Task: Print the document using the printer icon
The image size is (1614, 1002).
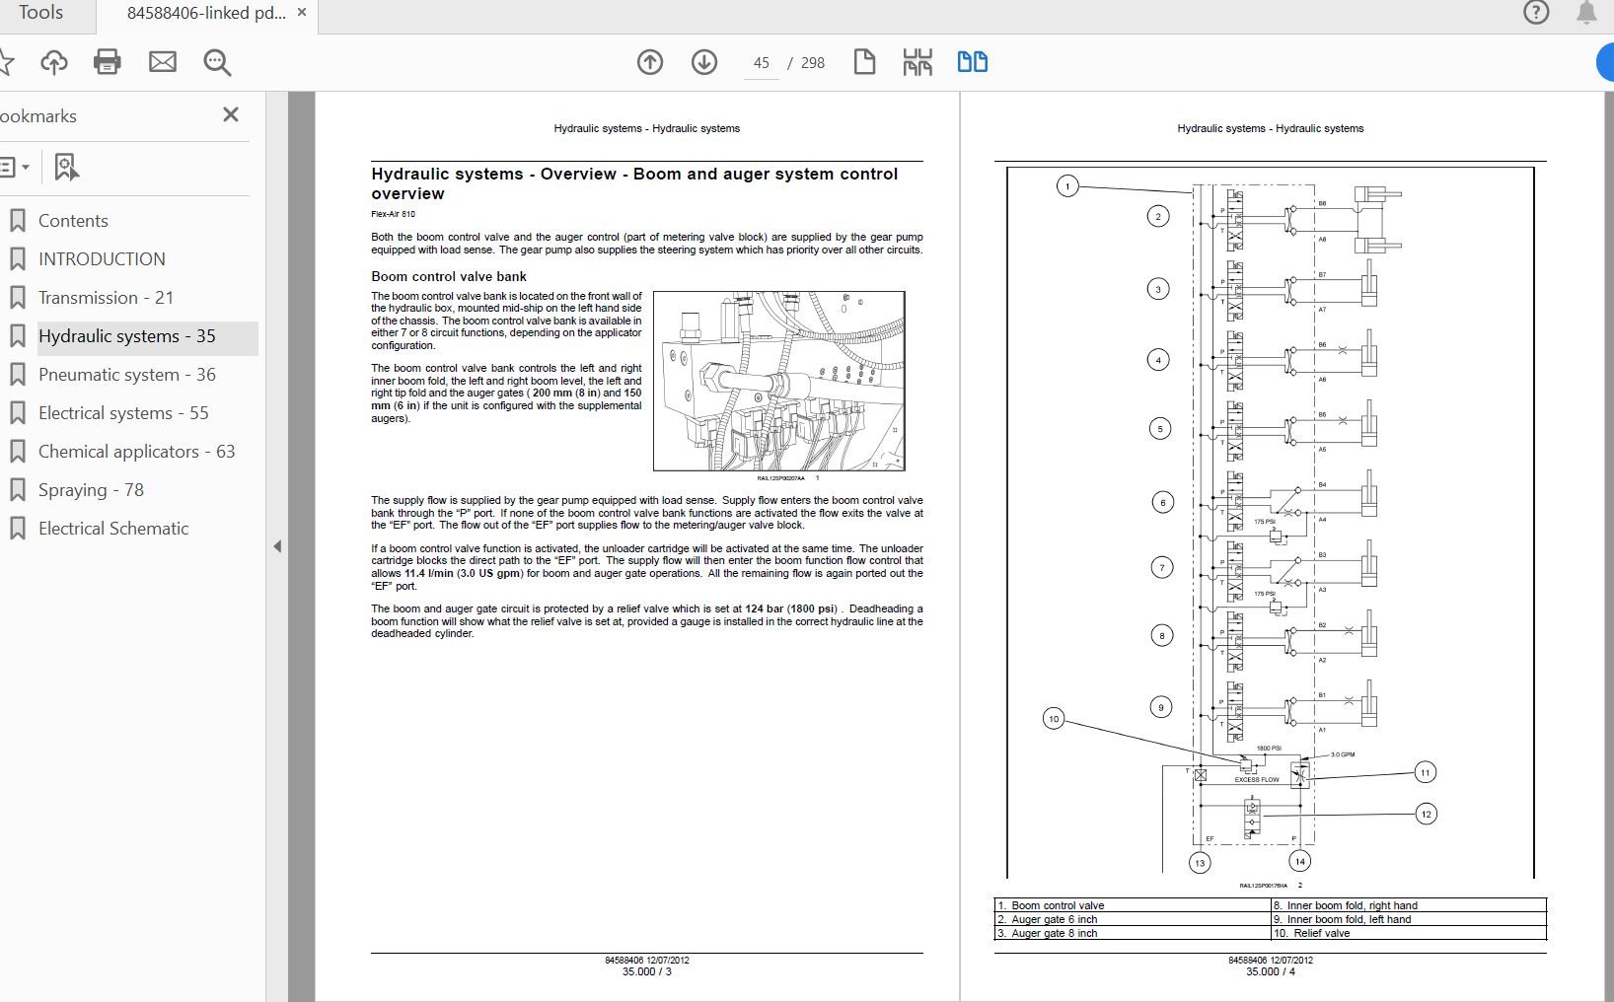Action: pyautogui.click(x=107, y=63)
